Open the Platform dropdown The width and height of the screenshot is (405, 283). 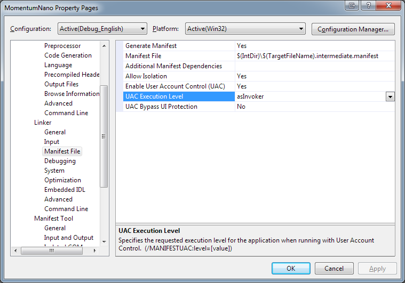tap(245, 29)
